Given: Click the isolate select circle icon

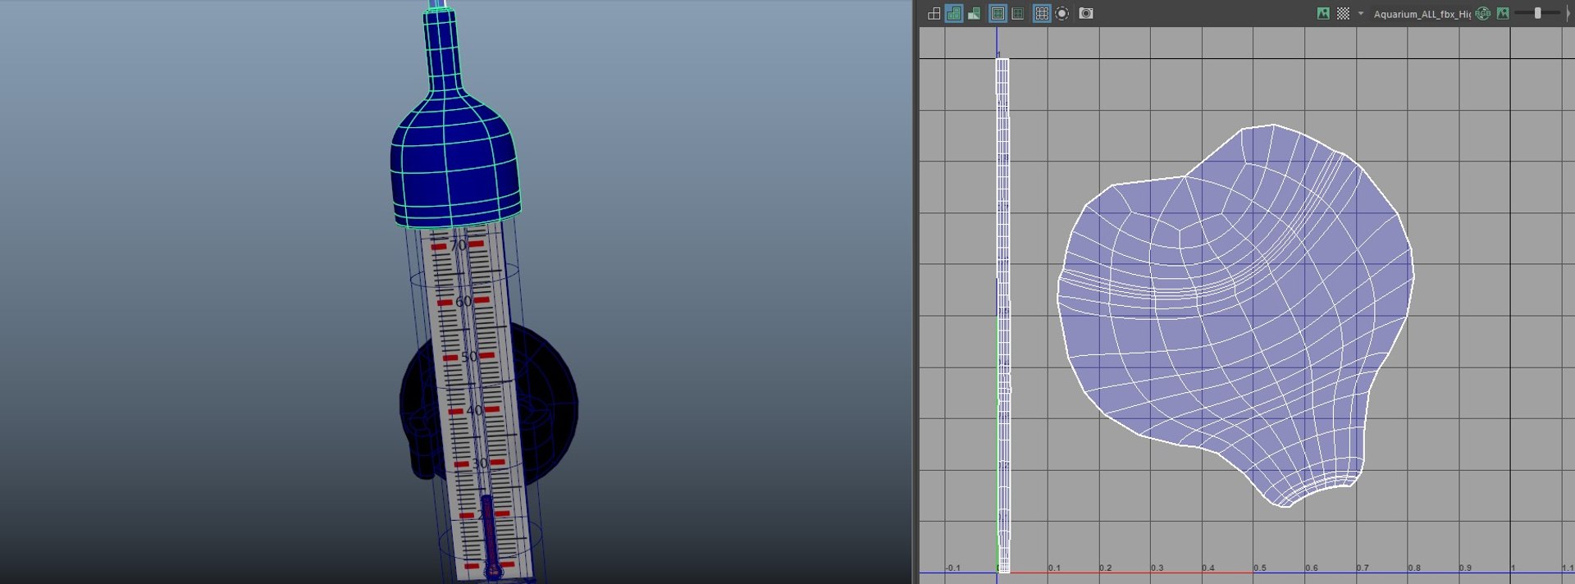Looking at the screenshot, I should [x=1061, y=13].
